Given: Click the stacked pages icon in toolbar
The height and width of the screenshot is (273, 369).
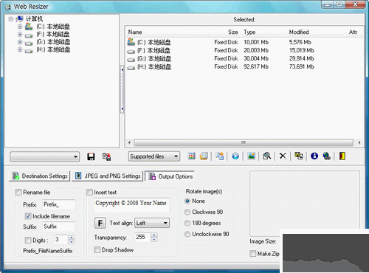Looking at the screenshot, I should pyautogui.click(x=204, y=156).
